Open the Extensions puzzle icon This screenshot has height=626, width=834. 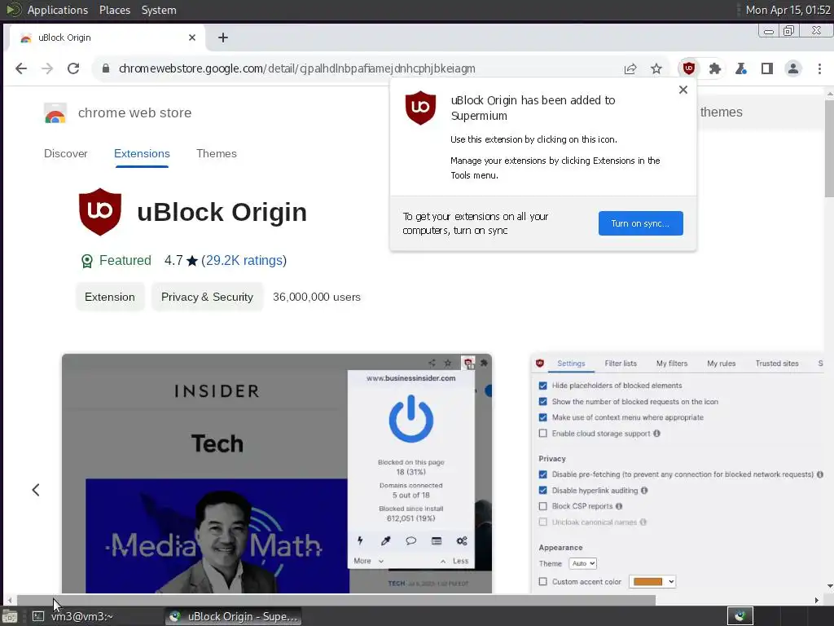[x=715, y=68]
